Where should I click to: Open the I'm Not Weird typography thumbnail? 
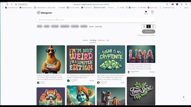coord(81,59)
